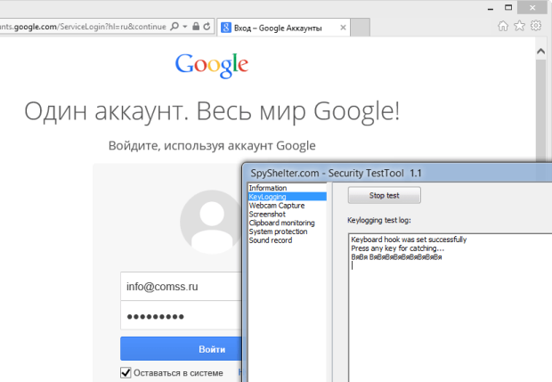Click the Войти sign-in button

click(182, 348)
